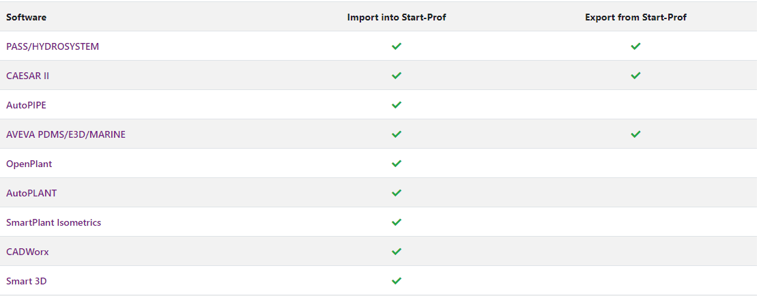This screenshot has height=296, width=759.
Task: Open the CADWorx link
Action: click(27, 252)
